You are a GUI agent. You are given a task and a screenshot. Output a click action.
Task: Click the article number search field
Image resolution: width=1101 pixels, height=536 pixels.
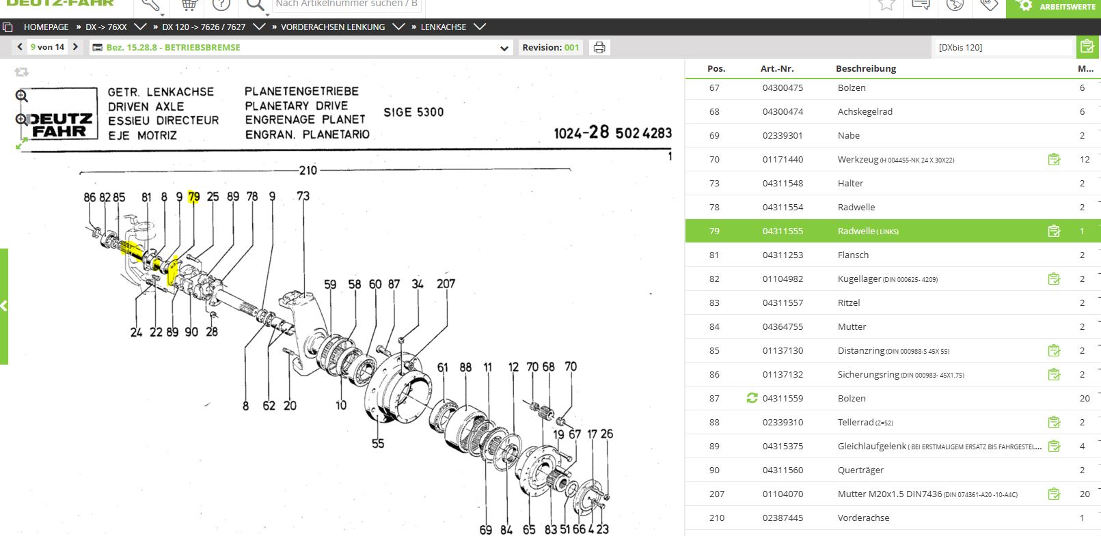point(346,5)
